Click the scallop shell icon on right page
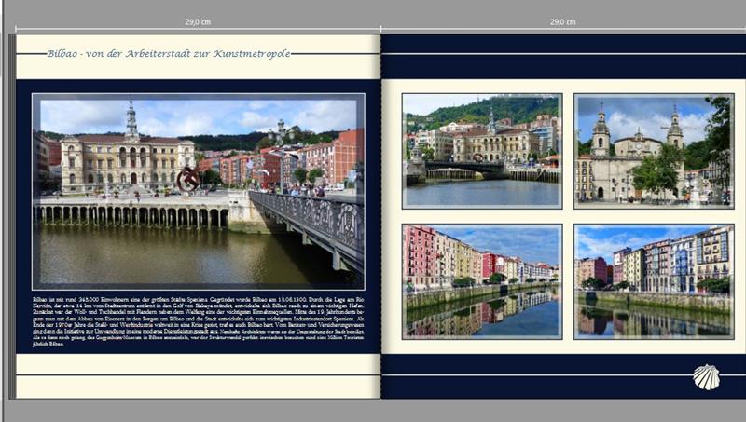The image size is (746, 422). (x=706, y=376)
